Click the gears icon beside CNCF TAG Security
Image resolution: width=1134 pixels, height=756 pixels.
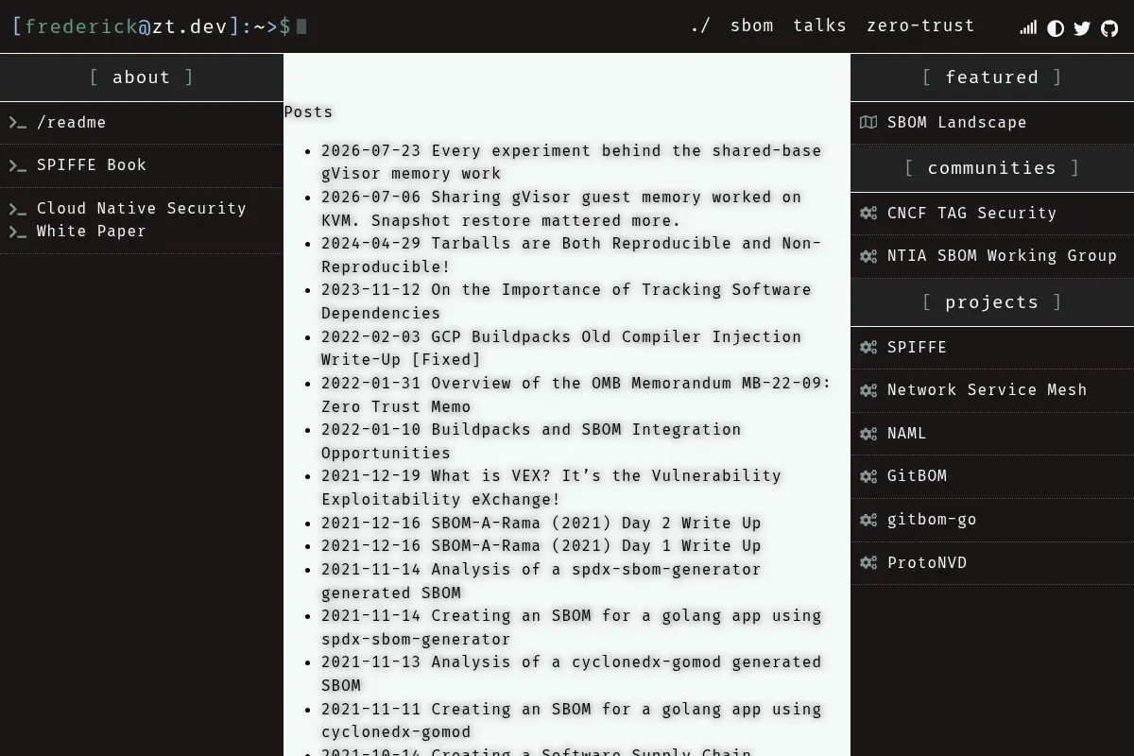click(868, 213)
